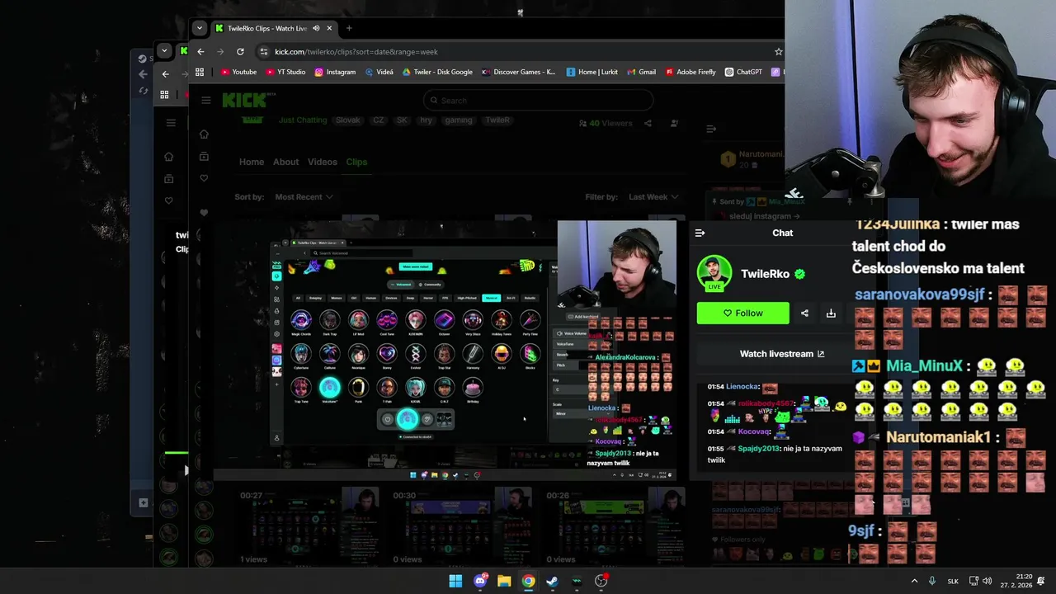Select the Slovak tag

point(347,120)
